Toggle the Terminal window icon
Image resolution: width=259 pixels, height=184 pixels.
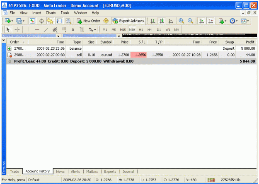point(59,21)
